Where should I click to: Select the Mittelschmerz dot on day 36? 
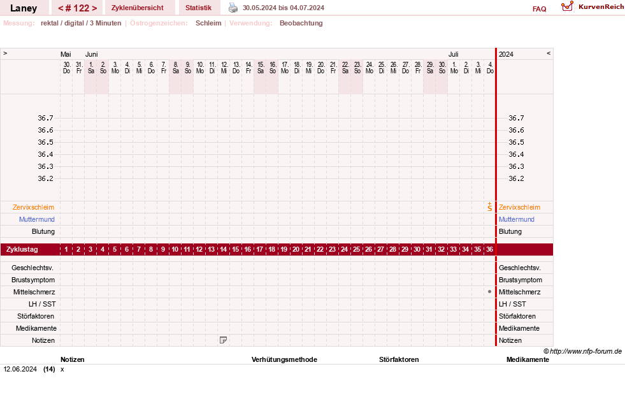pyautogui.click(x=489, y=292)
